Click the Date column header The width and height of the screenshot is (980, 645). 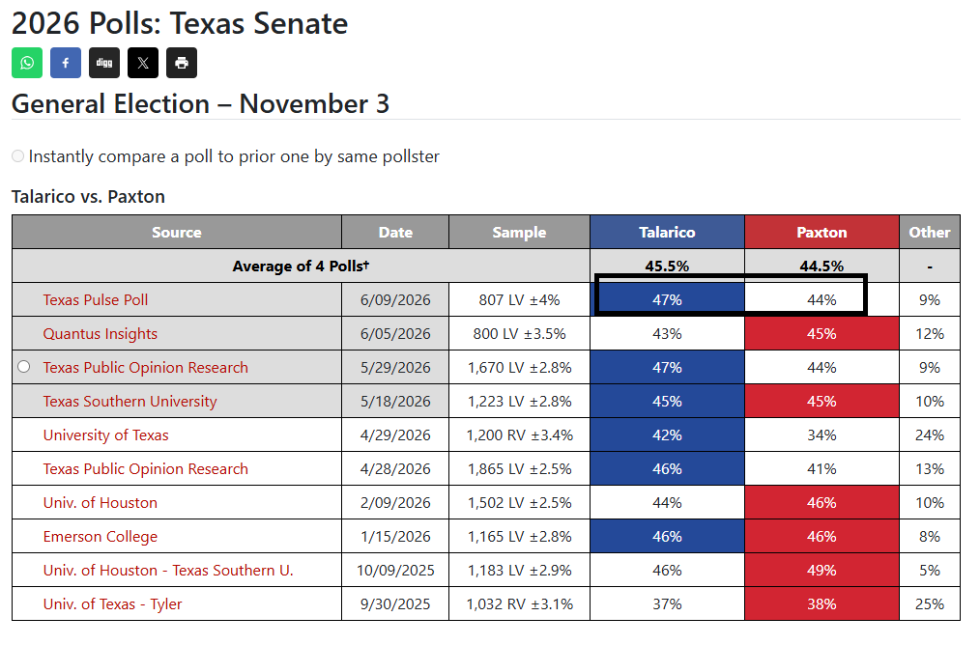coord(395,233)
